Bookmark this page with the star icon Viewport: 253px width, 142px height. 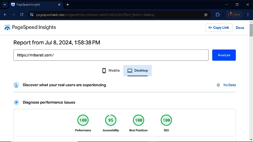click(206, 15)
